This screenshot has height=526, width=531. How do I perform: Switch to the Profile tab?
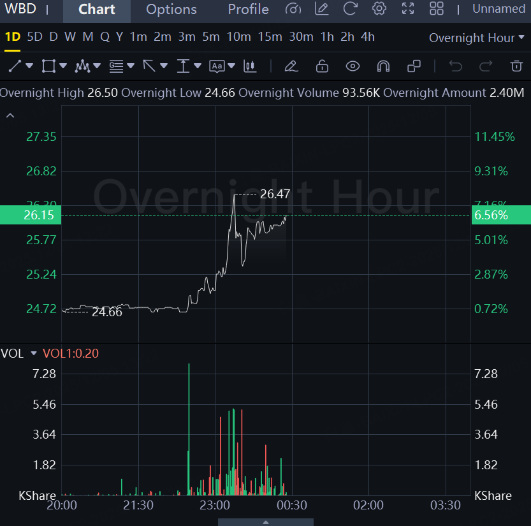coord(248,10)
